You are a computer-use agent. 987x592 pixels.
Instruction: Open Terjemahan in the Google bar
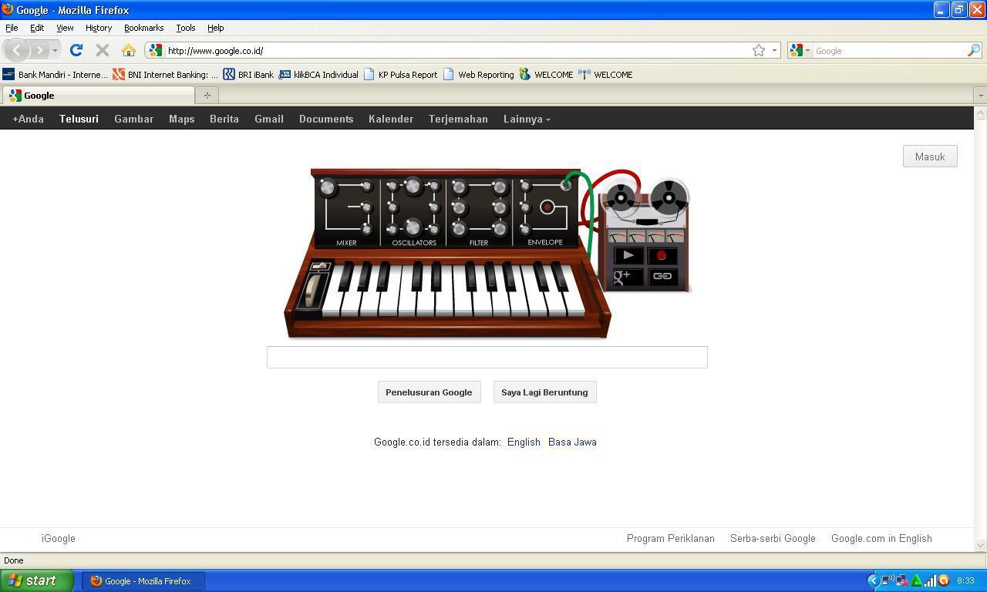tap(458, 119)
